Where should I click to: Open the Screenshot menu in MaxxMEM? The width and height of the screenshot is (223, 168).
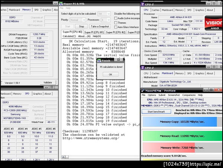(174, 95)
